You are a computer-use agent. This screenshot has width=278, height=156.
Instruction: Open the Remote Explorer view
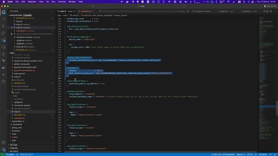tap(3, 47)
